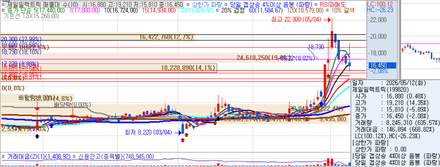Click the square marker before 신용잔고(종목별)
This screenshot has height=167, width=440.
[74, 156]
